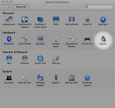Click the magnifier icon in search box
This screenshot has height=108, width=115.
[x=87, y=7]
